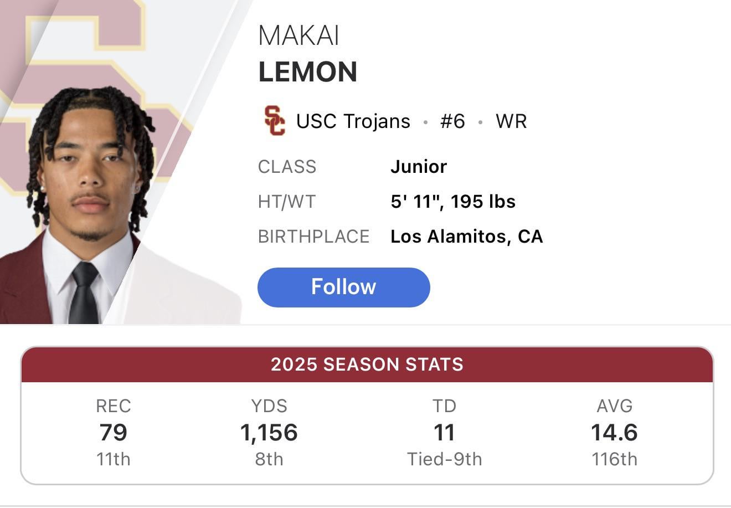Screen dimensions: 731x508
Task: Open the USC Trojans team page link
Action: click(353, 121)
